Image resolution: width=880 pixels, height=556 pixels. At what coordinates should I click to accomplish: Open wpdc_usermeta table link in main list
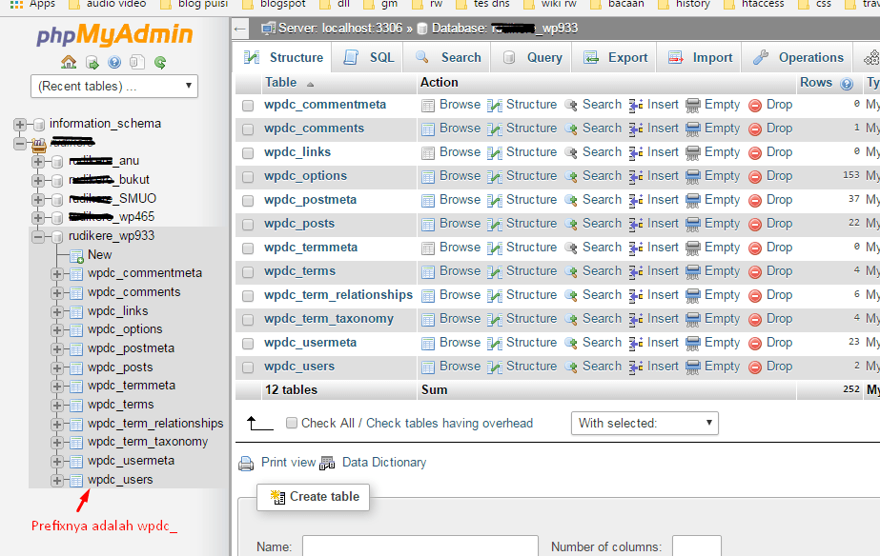coord(311,343)
